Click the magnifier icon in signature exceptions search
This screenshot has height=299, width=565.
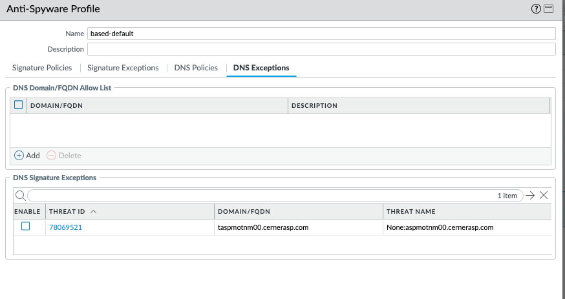click(x=20, y=196)
